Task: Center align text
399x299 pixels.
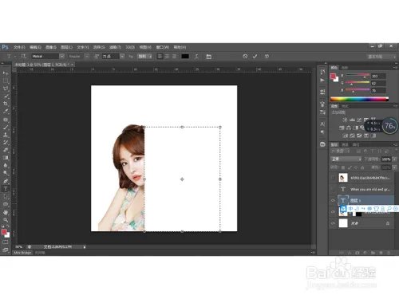Action: tap(167, 57)
